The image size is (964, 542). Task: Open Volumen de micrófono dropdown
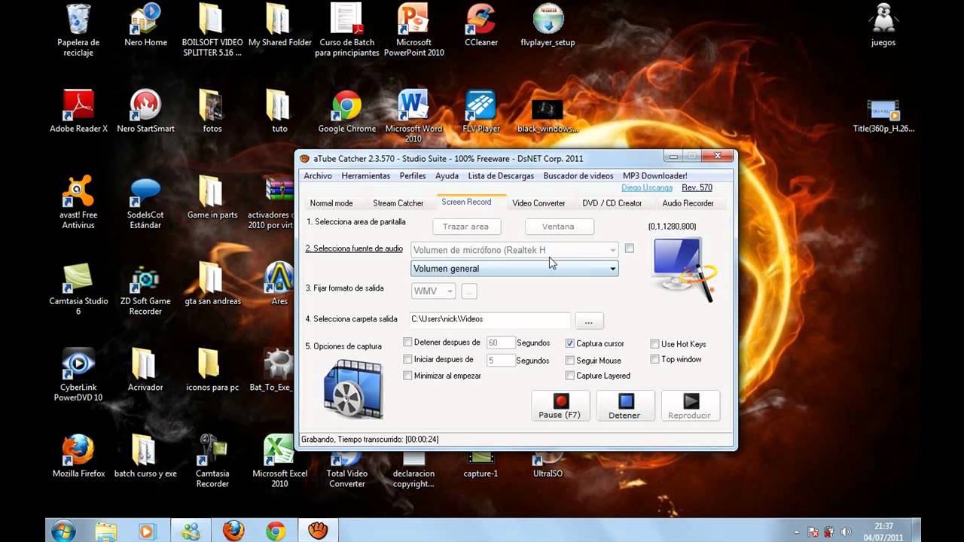click(x=514, y=249)
